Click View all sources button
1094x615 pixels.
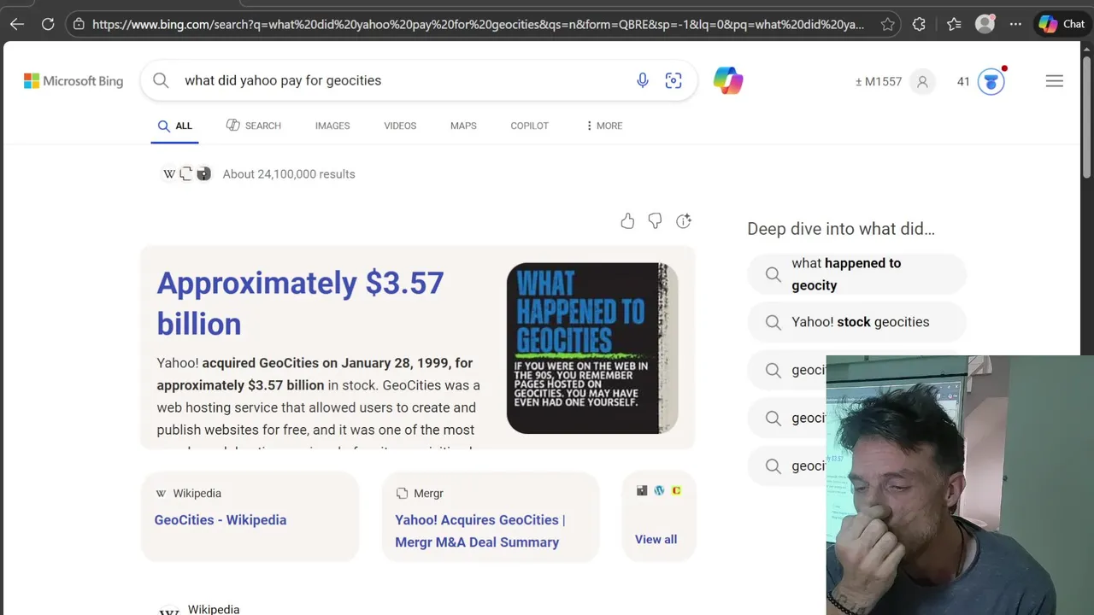click(x=656, y=539)
